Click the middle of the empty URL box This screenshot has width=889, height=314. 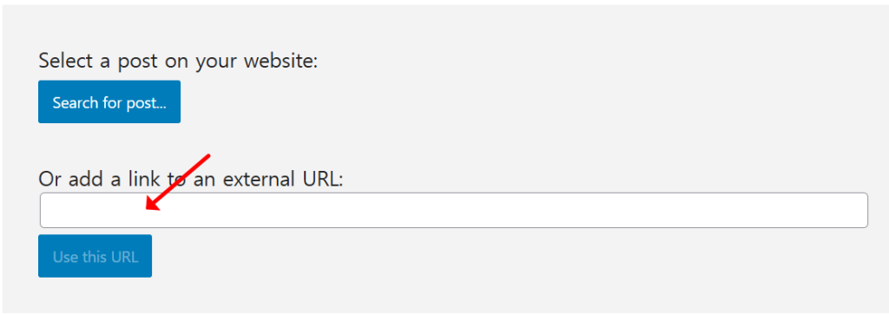tap(453, 210)
